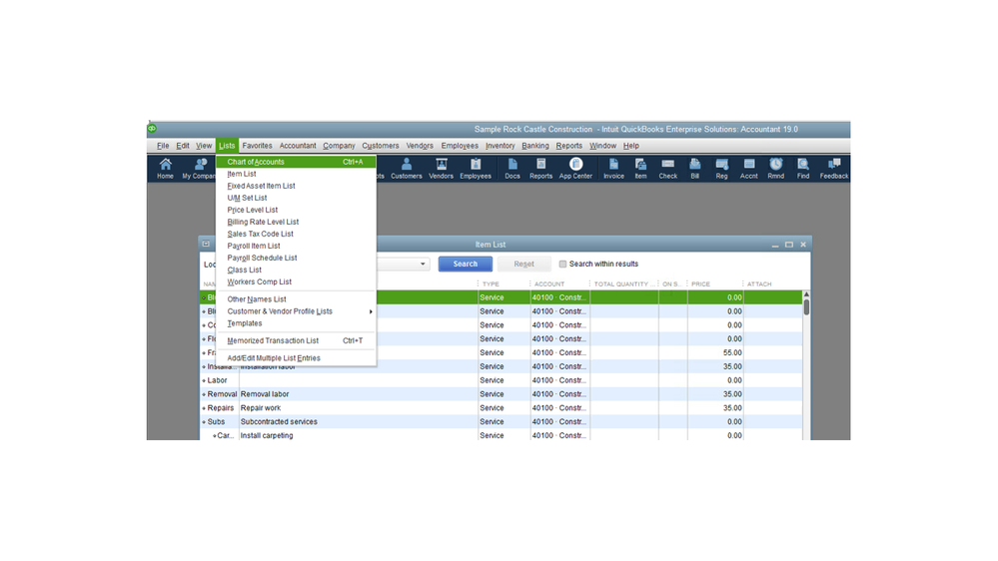Open the Reg register icon

pyautogui.click(x=721, y=169)
